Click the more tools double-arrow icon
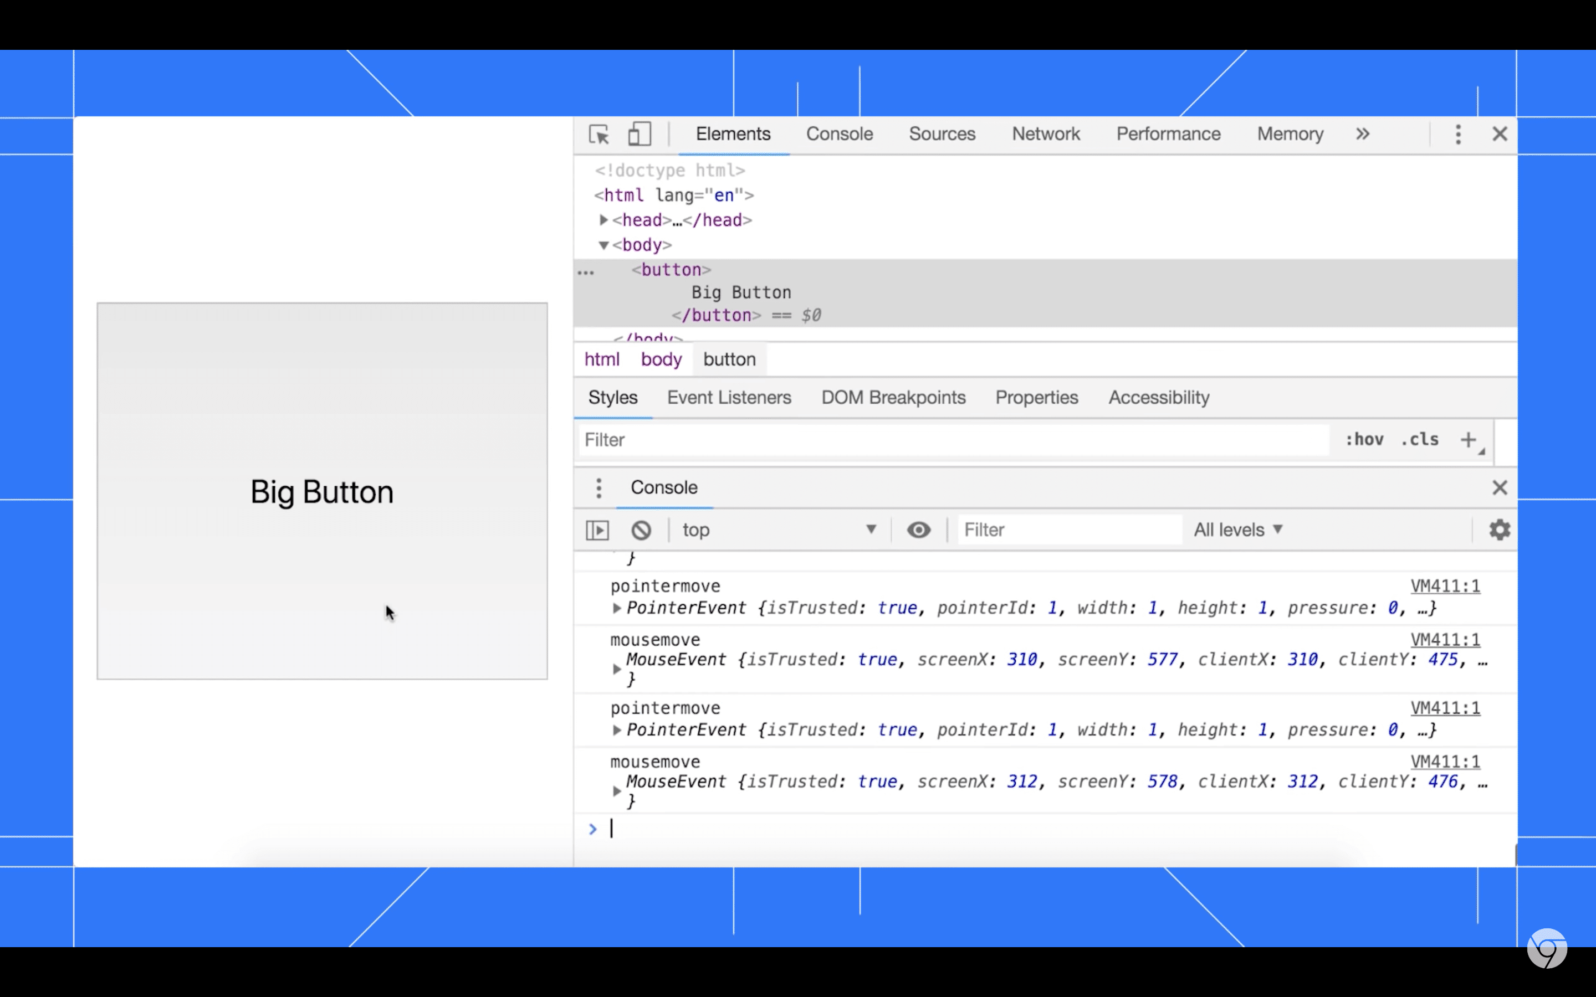 [x=1362, y=135]
